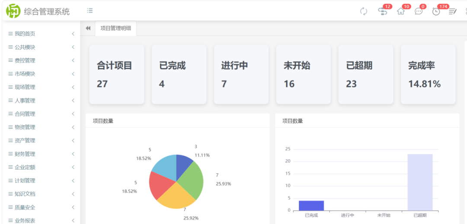Select the 项目管理明细 tab

[x=115, y=28]
